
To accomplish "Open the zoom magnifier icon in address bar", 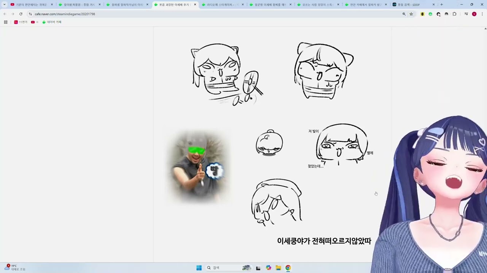I will tap(404, 14).
